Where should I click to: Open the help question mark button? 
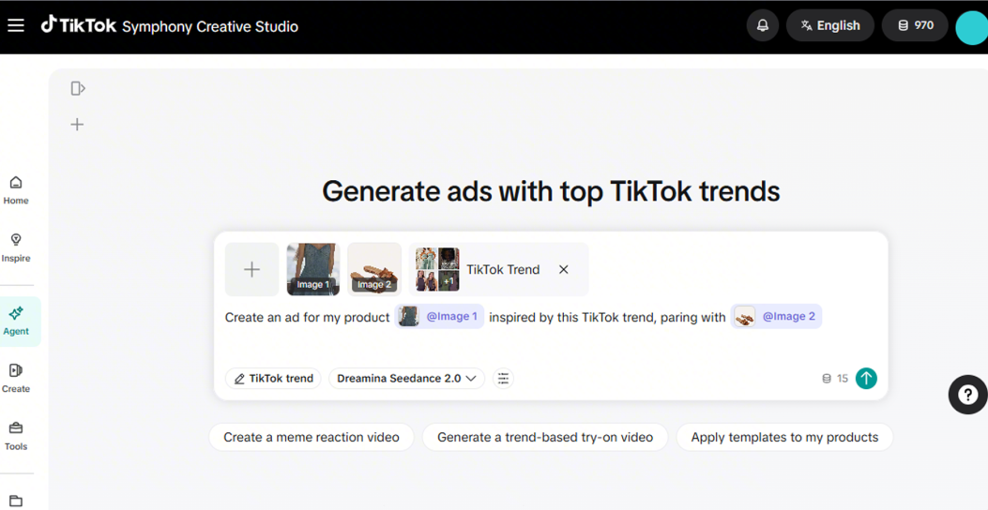point(967,395)
